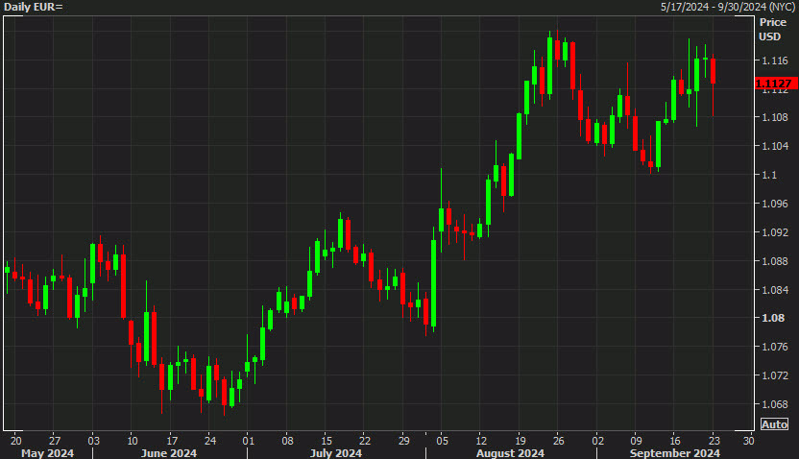Viewport: 799px width, 459px height.
Task: Select the 1.092 price axis label
Action: (775, 232)
